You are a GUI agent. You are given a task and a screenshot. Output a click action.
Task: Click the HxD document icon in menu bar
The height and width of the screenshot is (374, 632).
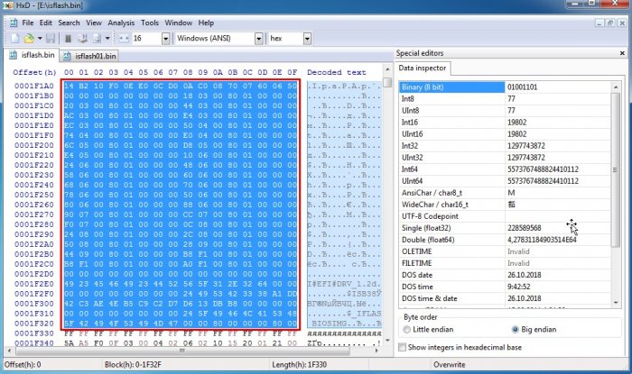pos(14,23)
